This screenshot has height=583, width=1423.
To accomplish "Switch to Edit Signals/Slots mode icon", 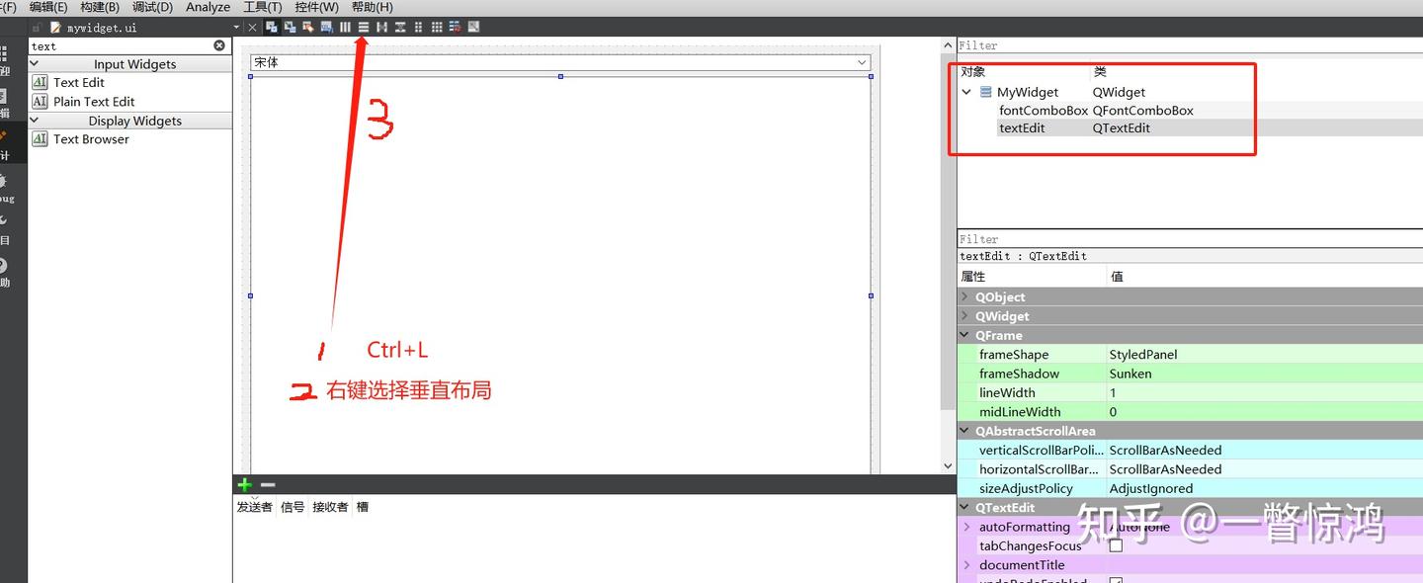I will tap(290, 27).
